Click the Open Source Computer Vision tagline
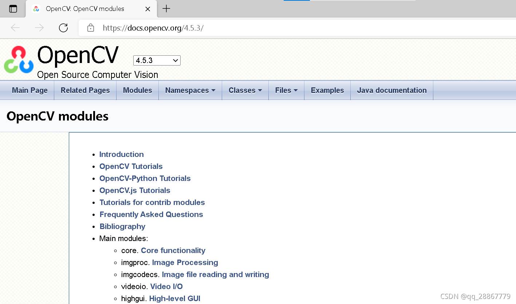The width and height of the screenshot is (516, 304). pos(98,75)
